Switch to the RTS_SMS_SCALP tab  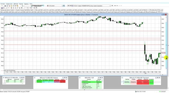pos(154,10)
